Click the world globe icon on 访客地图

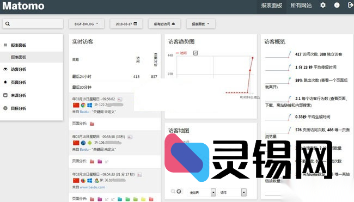coord(179,192)
